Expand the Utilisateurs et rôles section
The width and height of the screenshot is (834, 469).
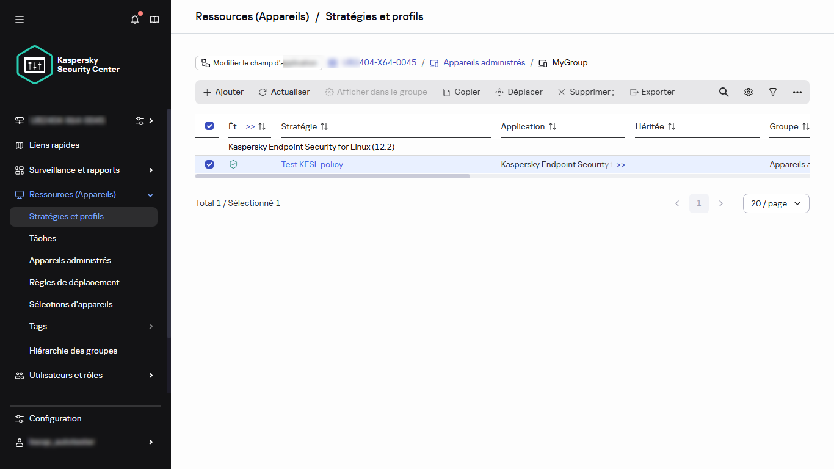[151, 376]
